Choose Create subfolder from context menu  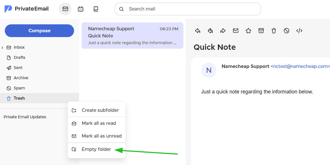pos(97,110)
